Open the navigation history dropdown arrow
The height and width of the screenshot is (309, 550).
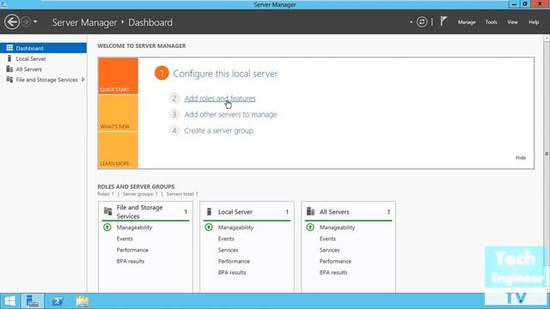(x=35, y=22)
